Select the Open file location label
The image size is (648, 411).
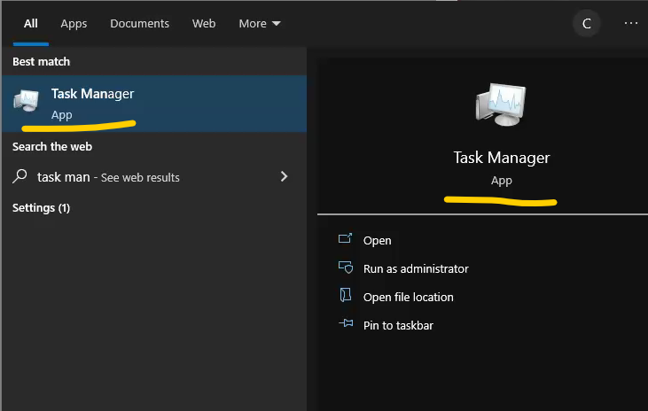tap(408, 297)
